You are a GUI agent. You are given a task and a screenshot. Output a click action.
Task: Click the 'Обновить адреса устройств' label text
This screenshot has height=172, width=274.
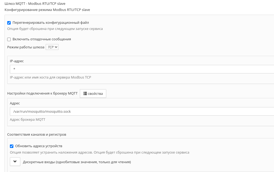tap(39, 146)
